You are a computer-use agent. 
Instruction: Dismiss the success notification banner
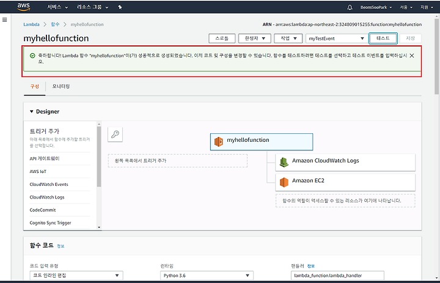(412, 56)
